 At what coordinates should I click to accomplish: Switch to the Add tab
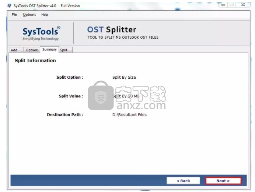pyautogui.click(x=16, y=50)
